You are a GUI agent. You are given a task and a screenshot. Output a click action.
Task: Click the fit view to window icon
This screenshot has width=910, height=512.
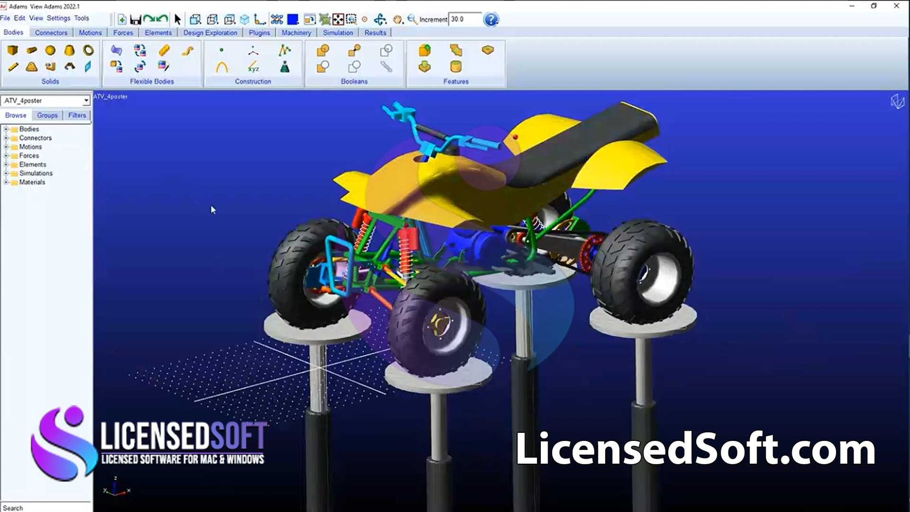point(338,19)
